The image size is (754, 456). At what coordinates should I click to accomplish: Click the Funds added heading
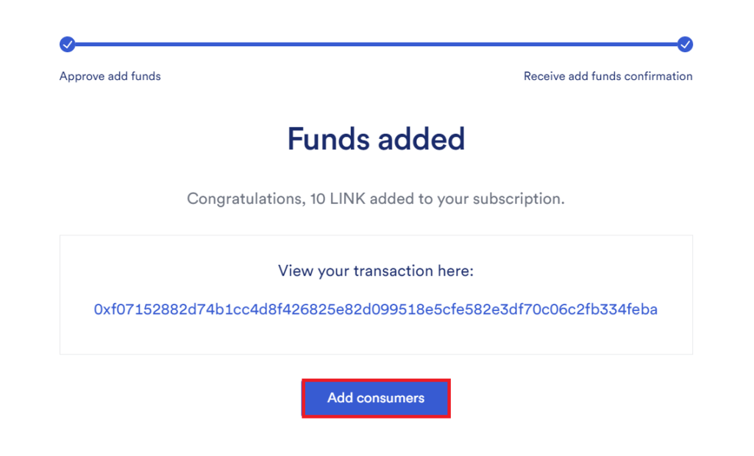pos(376,138)
